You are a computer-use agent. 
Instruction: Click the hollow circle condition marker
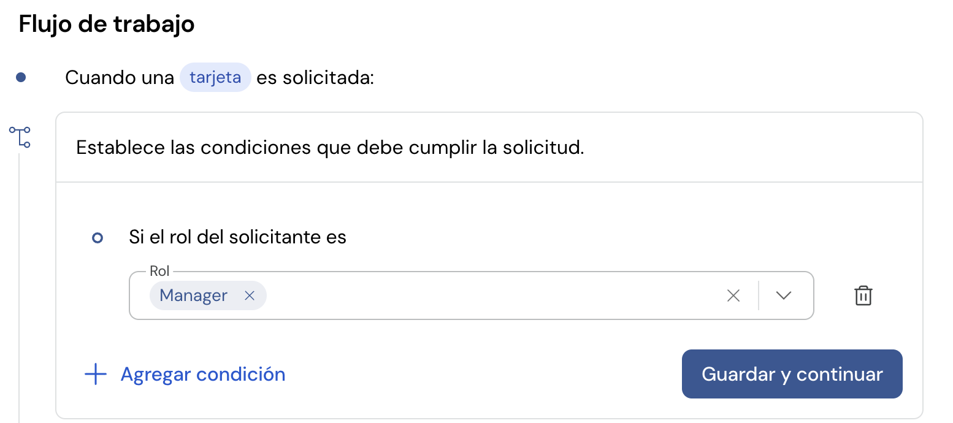click(x=97, y=238)
